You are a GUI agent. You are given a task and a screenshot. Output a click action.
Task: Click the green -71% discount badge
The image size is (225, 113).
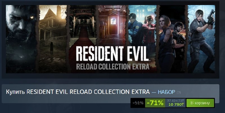(155, 103)
